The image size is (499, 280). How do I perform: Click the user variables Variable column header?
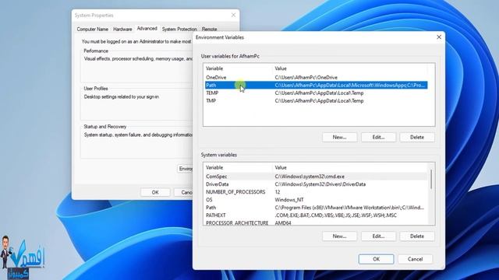pyautogui.click(x=238, y=68)
